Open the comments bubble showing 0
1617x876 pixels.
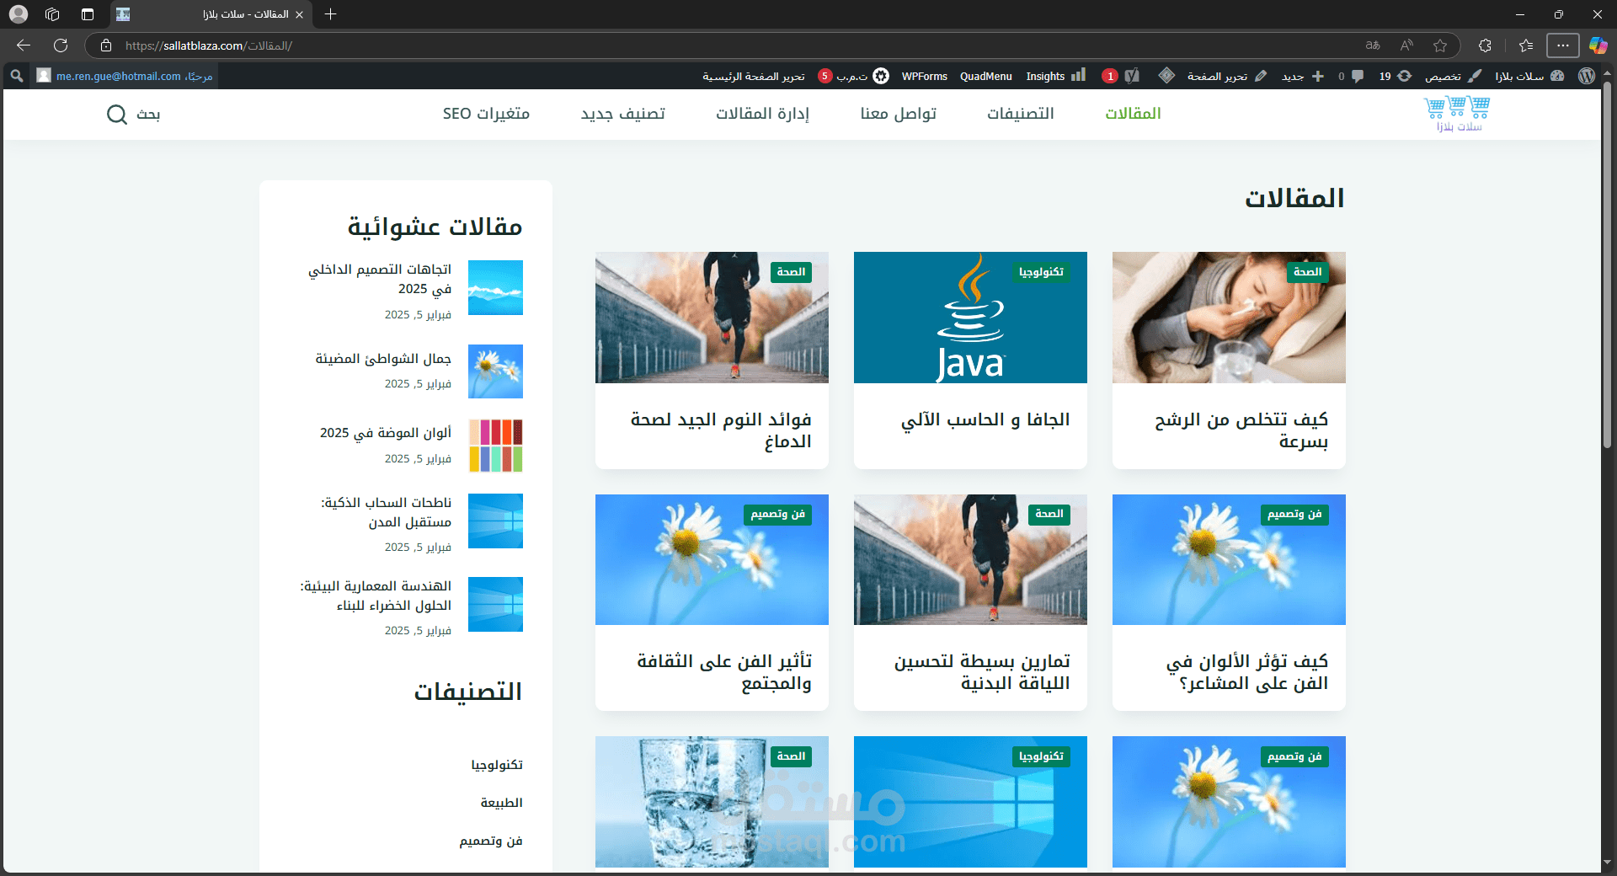pos(1351,76)
